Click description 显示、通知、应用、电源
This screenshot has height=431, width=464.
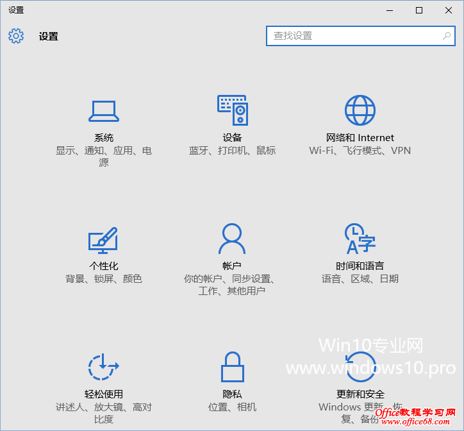pos(104,156)
